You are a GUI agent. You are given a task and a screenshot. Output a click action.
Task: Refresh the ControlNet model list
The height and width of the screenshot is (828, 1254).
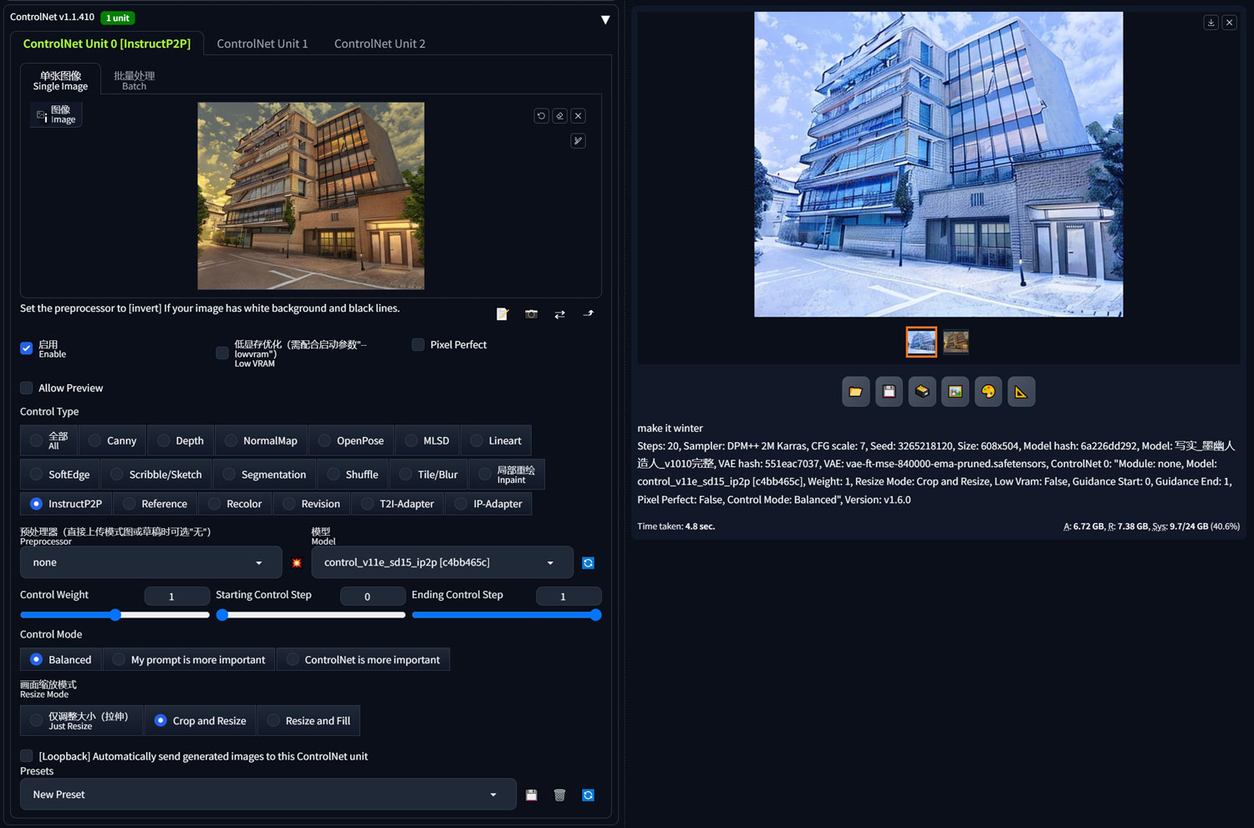[588, 563]
